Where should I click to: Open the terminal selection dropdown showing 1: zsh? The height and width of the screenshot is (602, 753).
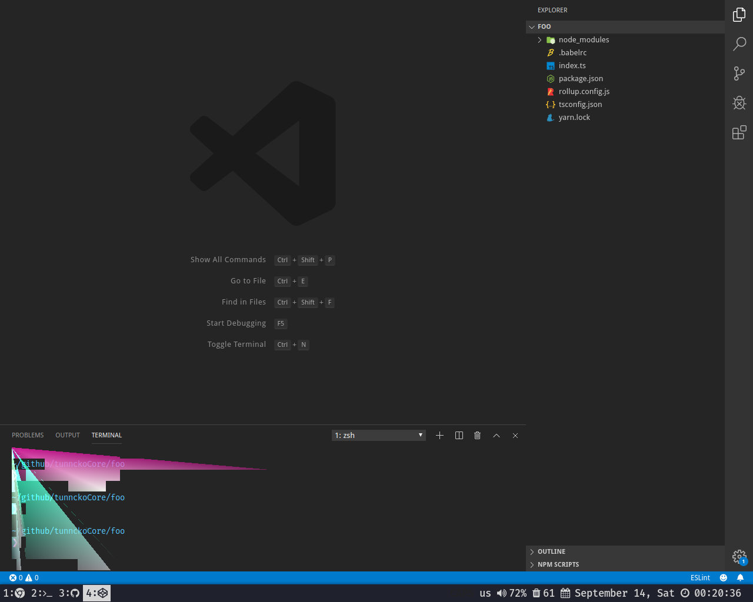click(378, 435)
